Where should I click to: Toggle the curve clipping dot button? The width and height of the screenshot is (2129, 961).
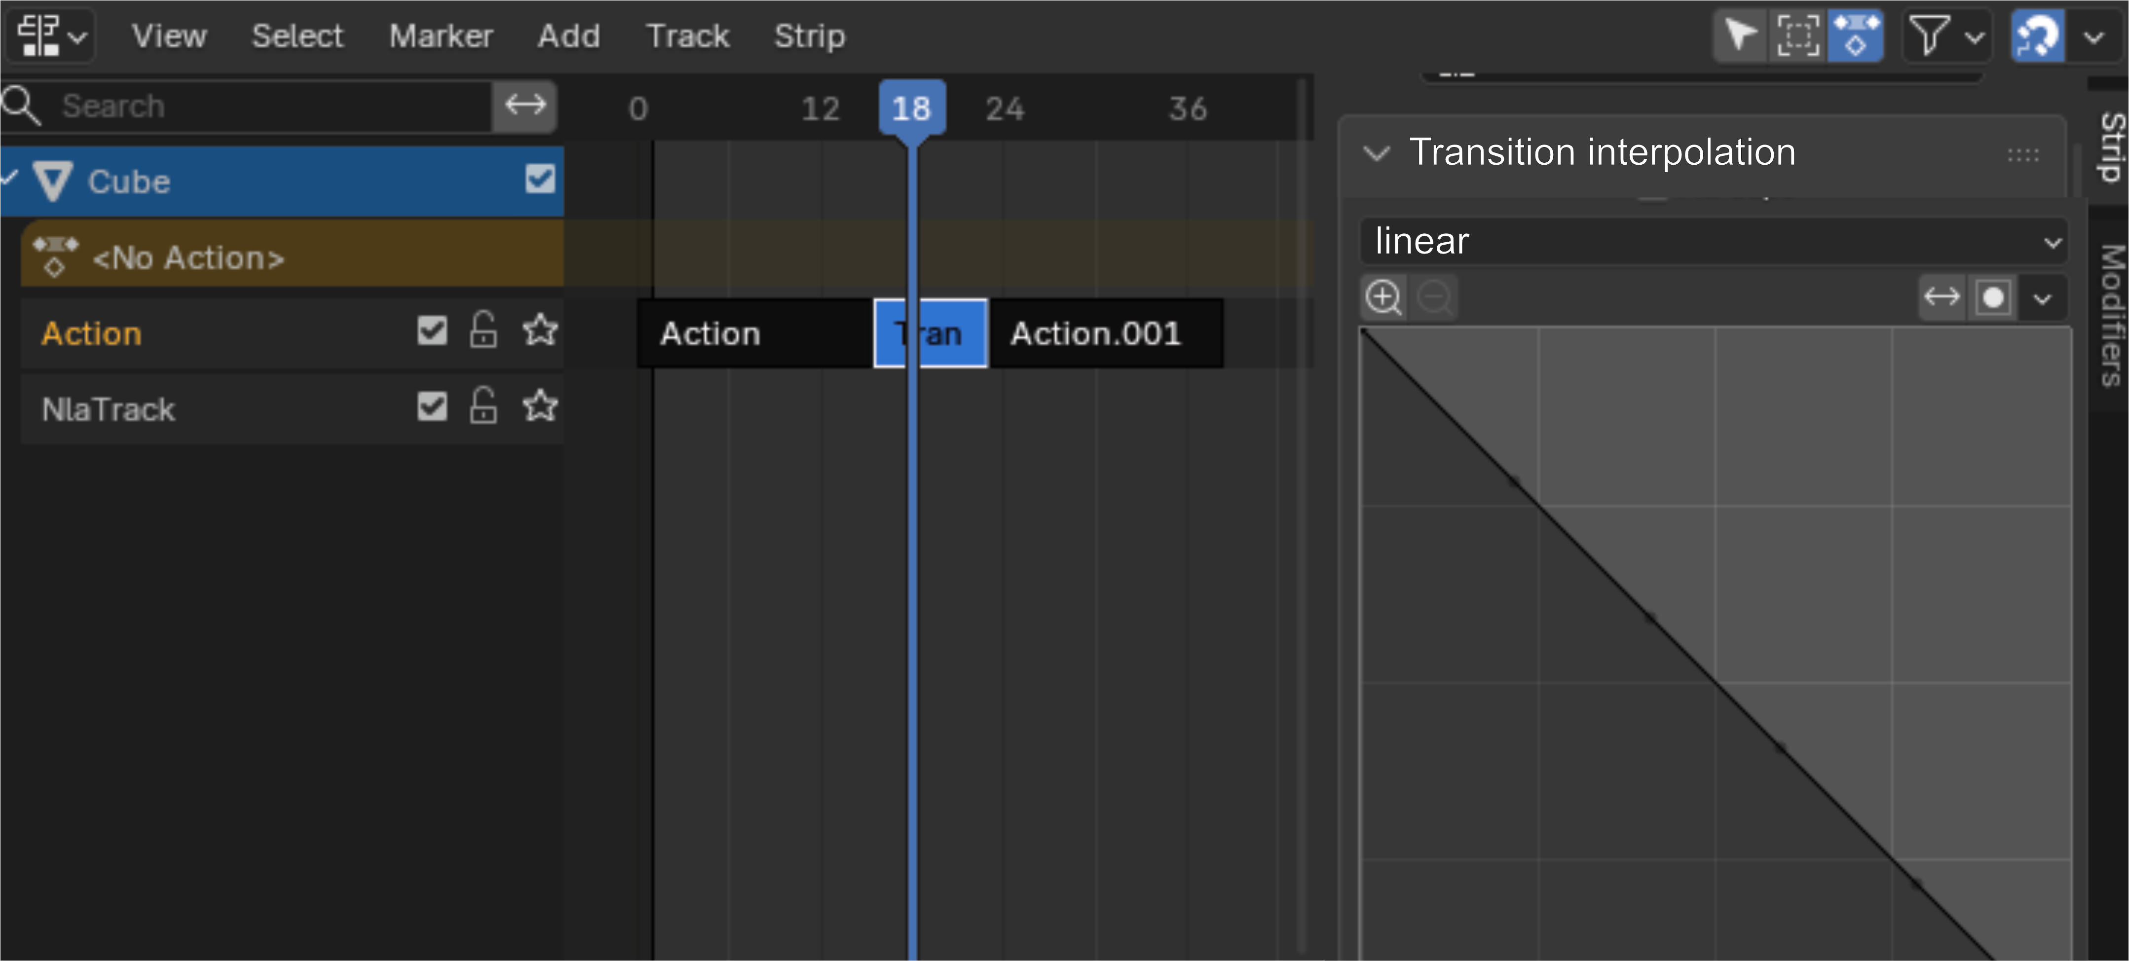pyautogui.click(x=1993, y=296)
